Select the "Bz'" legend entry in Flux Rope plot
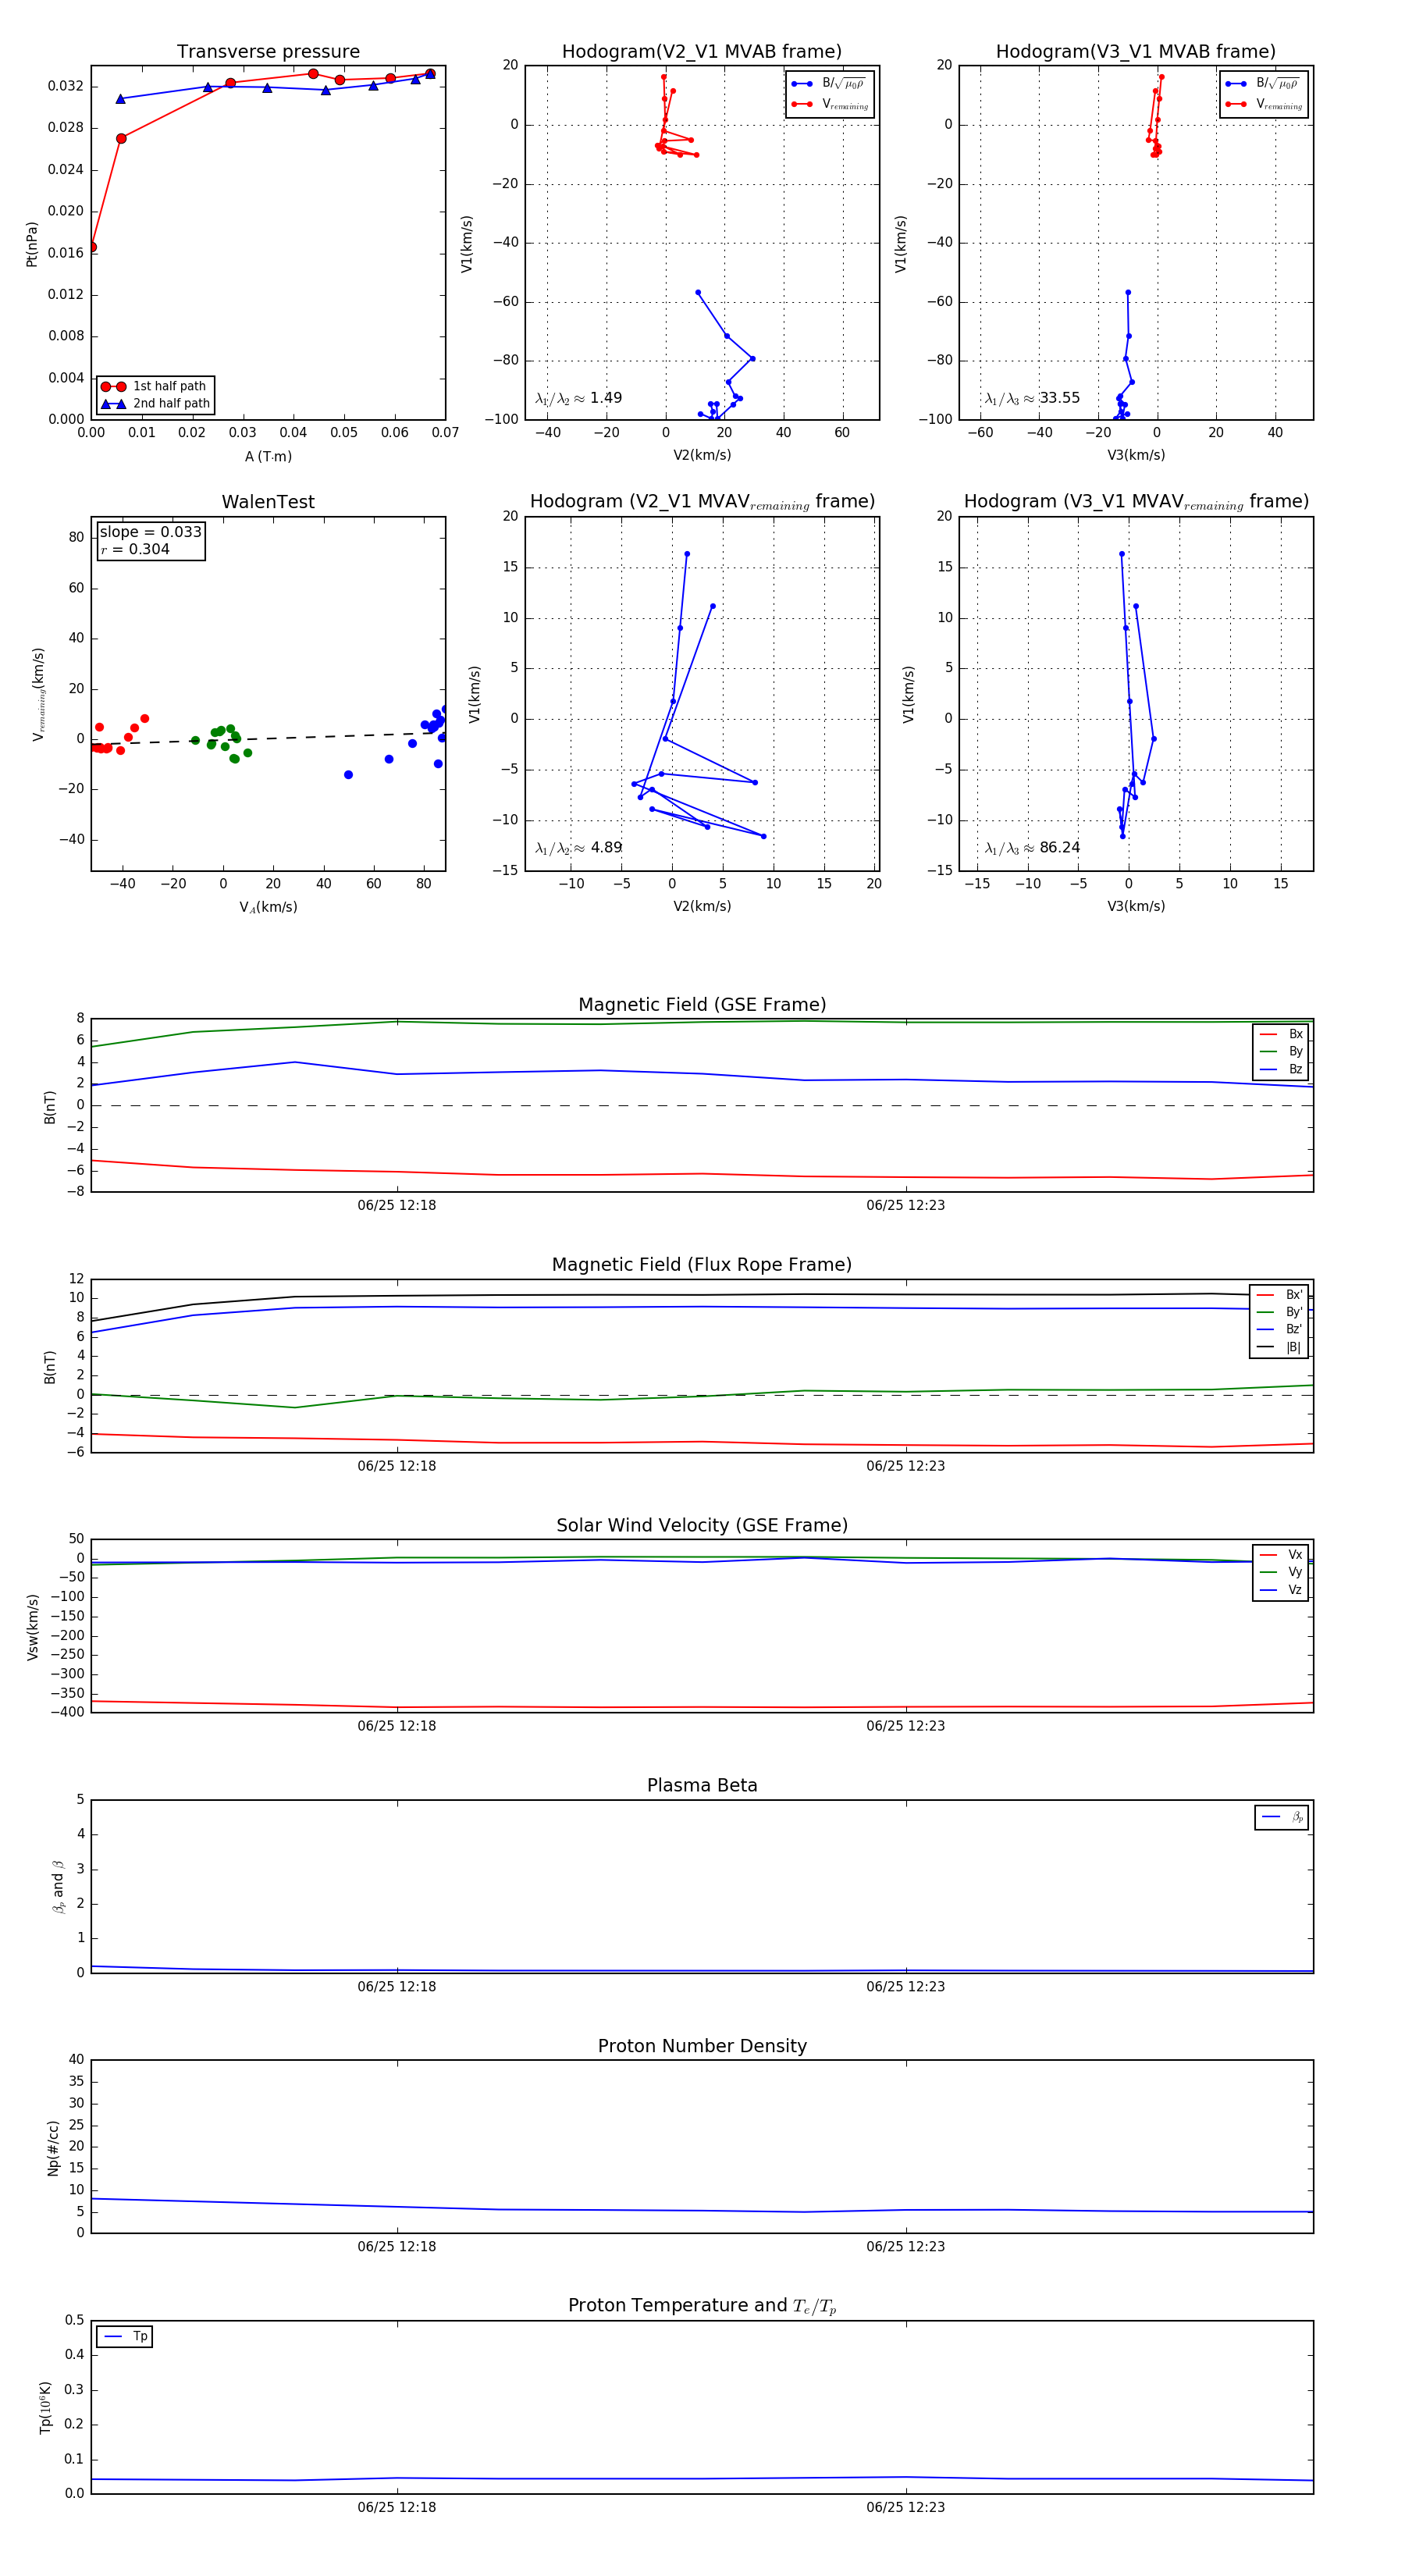This screenshot has width=1405, height=2576. pyautogui.click(x=1280, y=1329)
